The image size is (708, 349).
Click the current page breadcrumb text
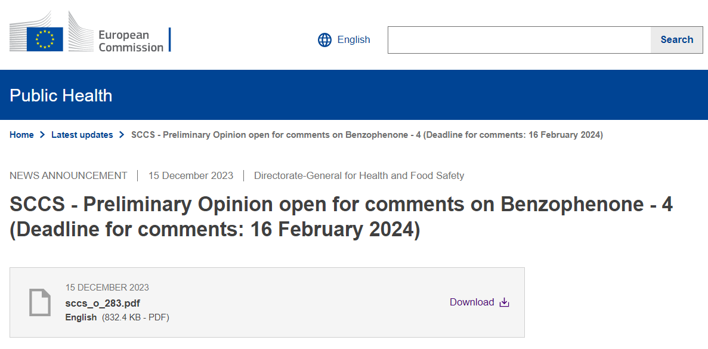367,135
